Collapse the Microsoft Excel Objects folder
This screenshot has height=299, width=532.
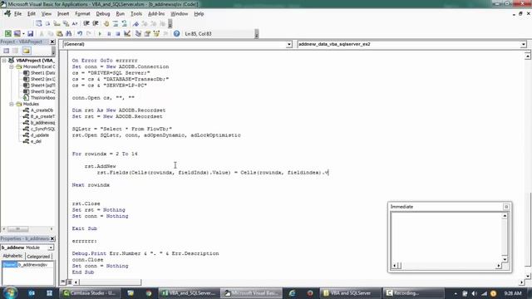(11, 66)
